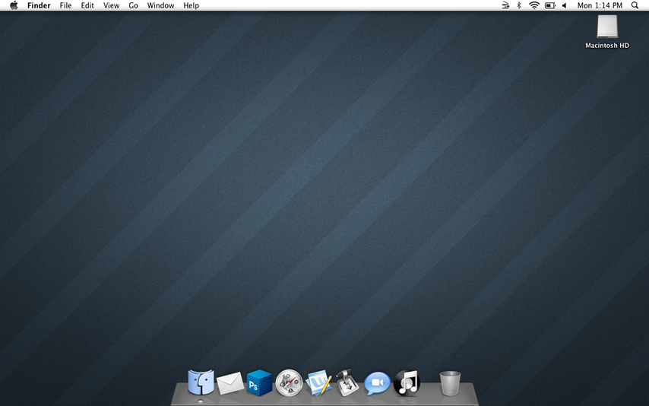649x406 pixels.
Task: Open the Wi-Fi status menu
Action: pyautogui.click(x=534, y=5)
